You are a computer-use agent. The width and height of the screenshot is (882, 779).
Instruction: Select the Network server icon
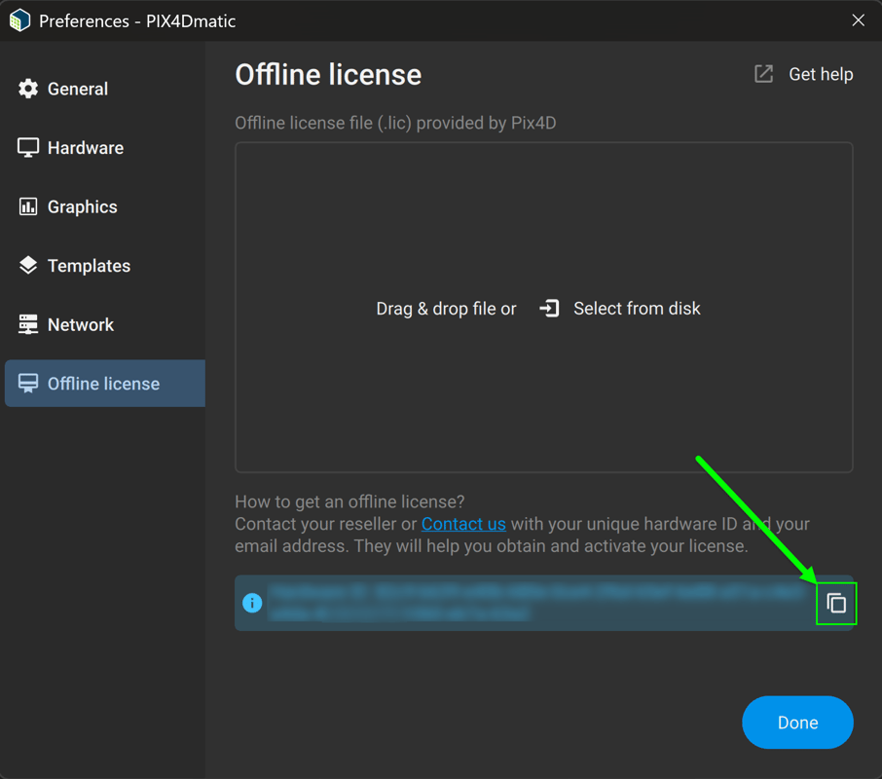[29, 324]
